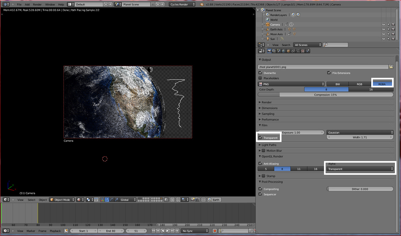Open the Playback menu in timeline
Screen dimensions: 401x236
click(55, 231)
